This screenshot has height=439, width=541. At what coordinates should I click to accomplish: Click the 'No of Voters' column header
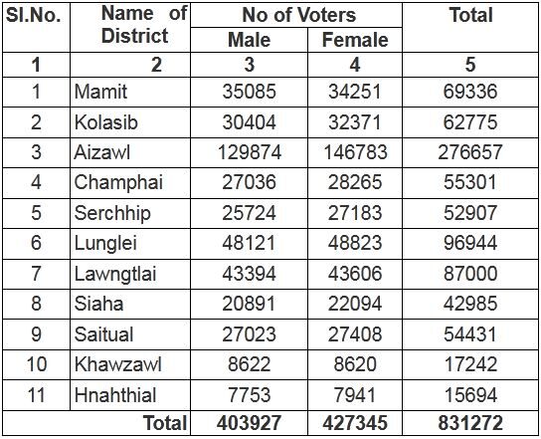pyautogui.click(x=296, y=15)
